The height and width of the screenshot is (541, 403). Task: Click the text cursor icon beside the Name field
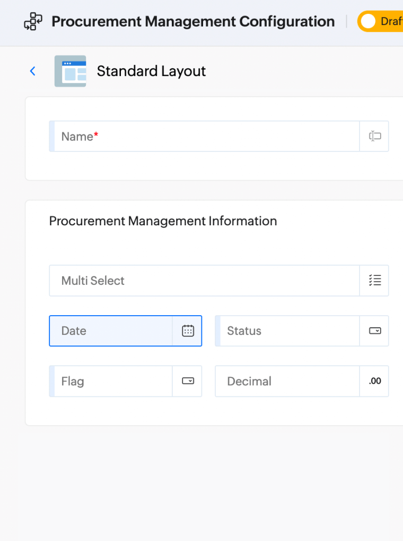(x=375, y=136)
